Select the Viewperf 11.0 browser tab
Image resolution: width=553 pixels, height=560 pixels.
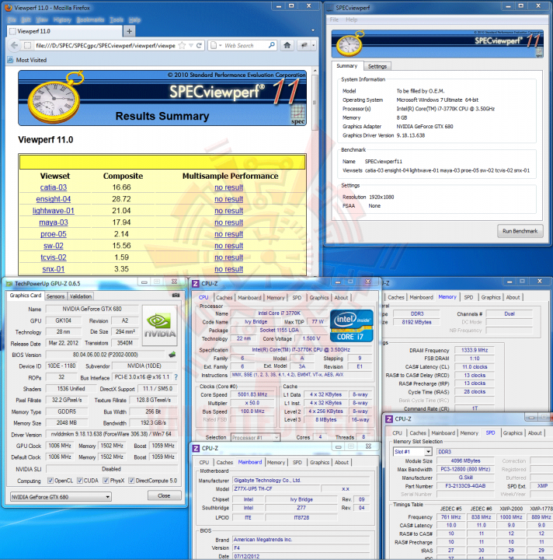[65, 31]
